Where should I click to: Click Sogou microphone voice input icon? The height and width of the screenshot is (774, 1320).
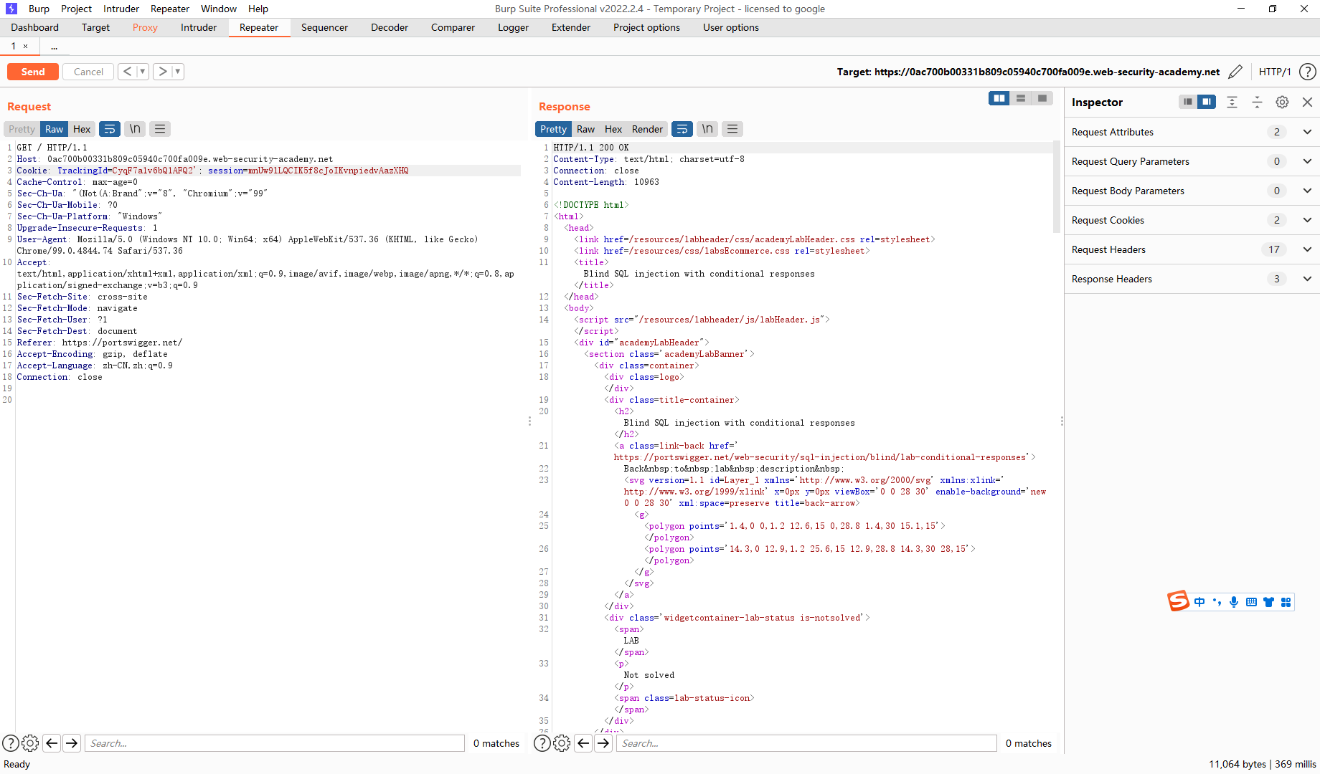[x=1234, y=602]
